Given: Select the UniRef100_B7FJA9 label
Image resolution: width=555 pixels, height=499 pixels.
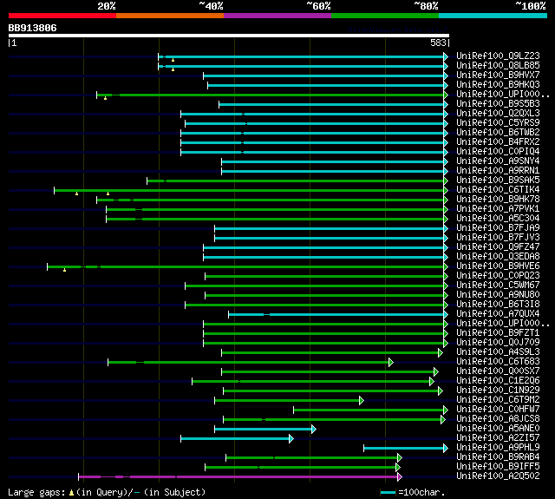Looking at the screenshot, I should pos(498,227).
